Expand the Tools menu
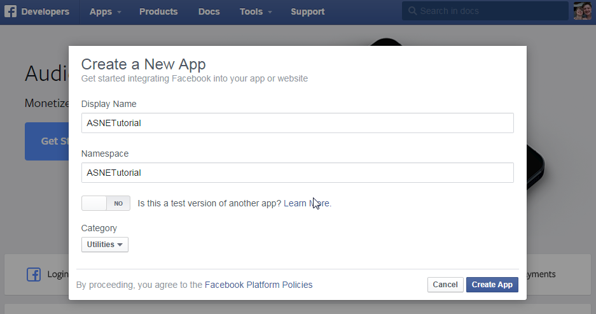Screen dimensions: 596x314 click(x=256, y=11)
